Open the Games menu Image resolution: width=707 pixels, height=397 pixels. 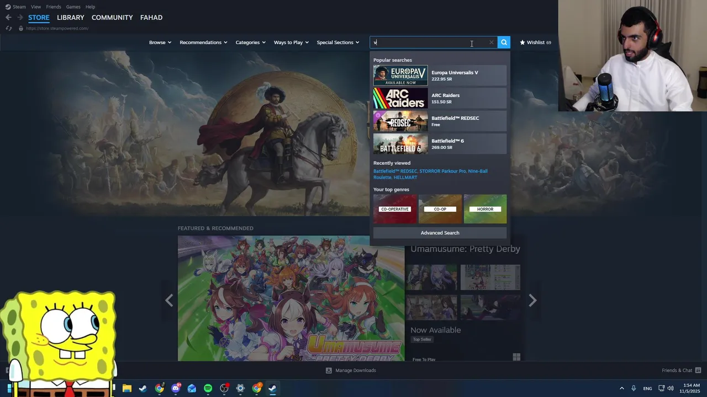pos(73,7)
